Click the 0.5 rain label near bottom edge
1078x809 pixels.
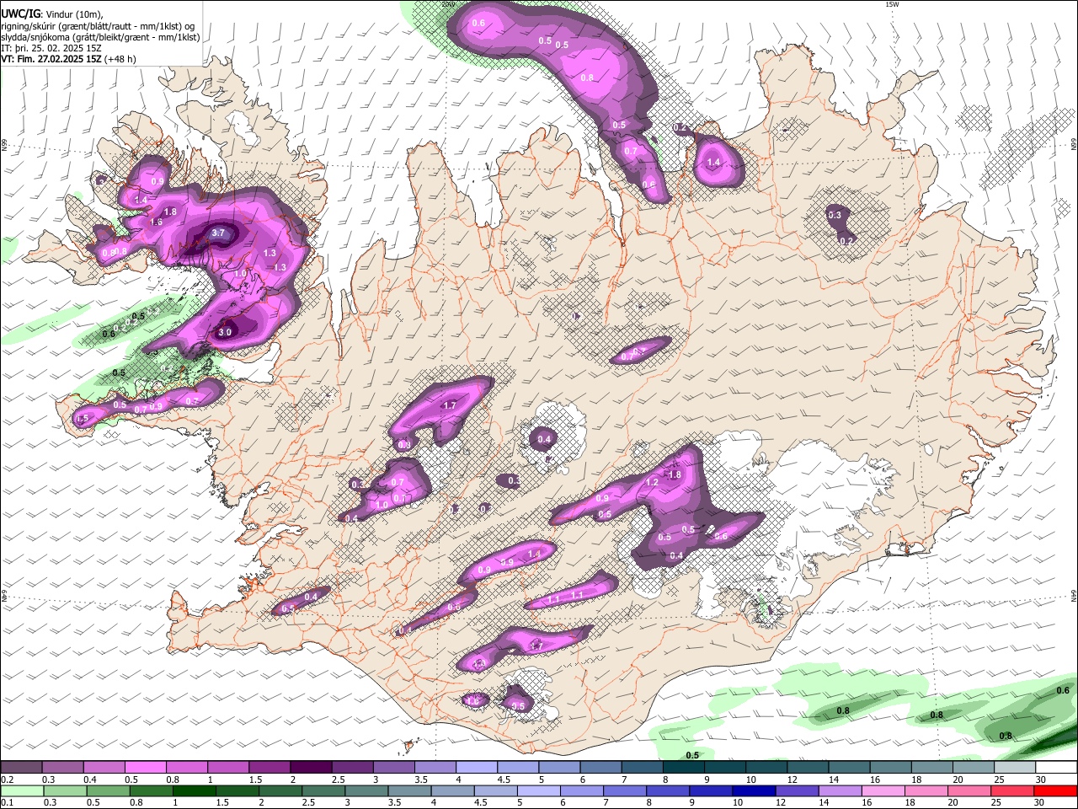(692, 755)
